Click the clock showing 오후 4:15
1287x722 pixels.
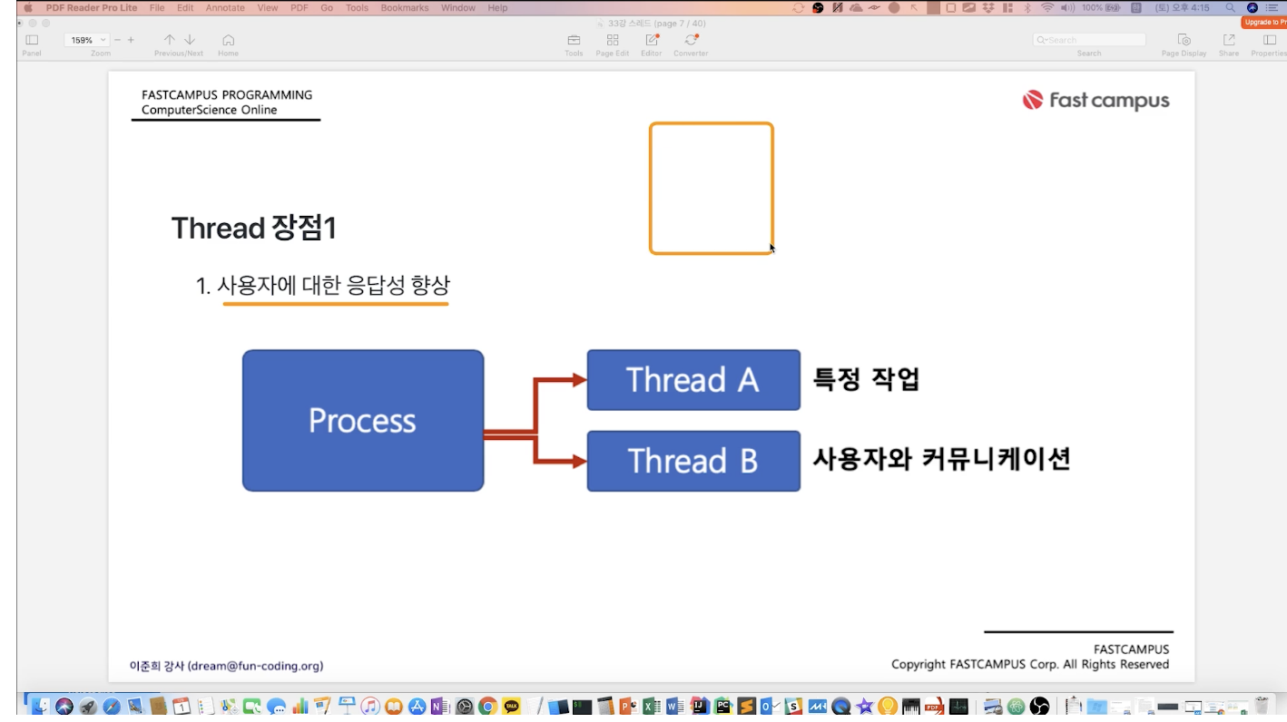point(1183,7)
